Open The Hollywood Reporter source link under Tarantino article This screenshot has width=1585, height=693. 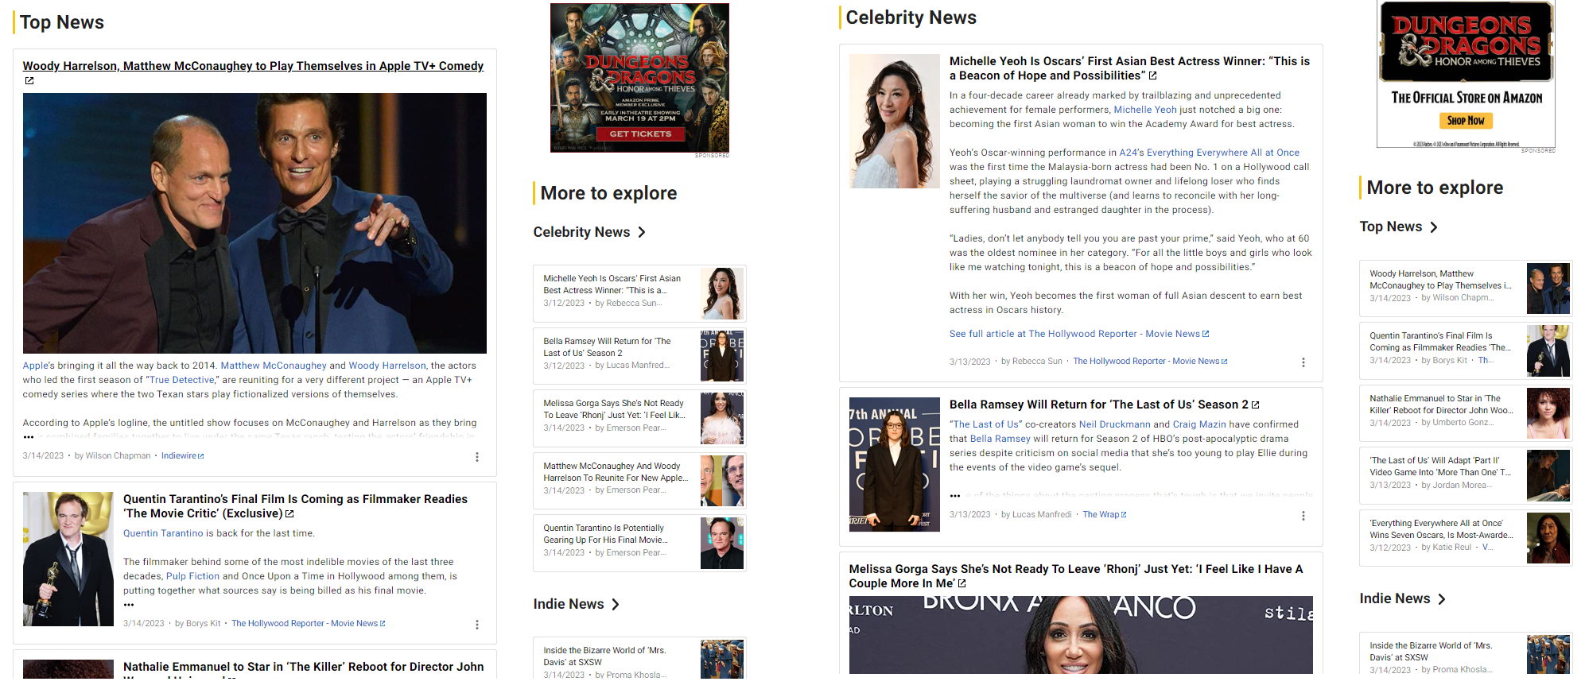[x=308, y=624]
